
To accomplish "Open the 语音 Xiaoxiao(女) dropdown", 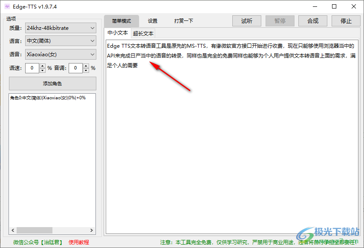I will (x=61, y=55).
